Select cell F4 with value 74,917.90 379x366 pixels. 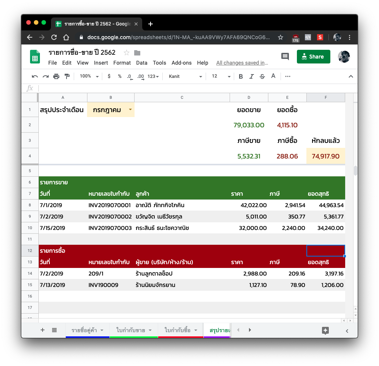325,156
